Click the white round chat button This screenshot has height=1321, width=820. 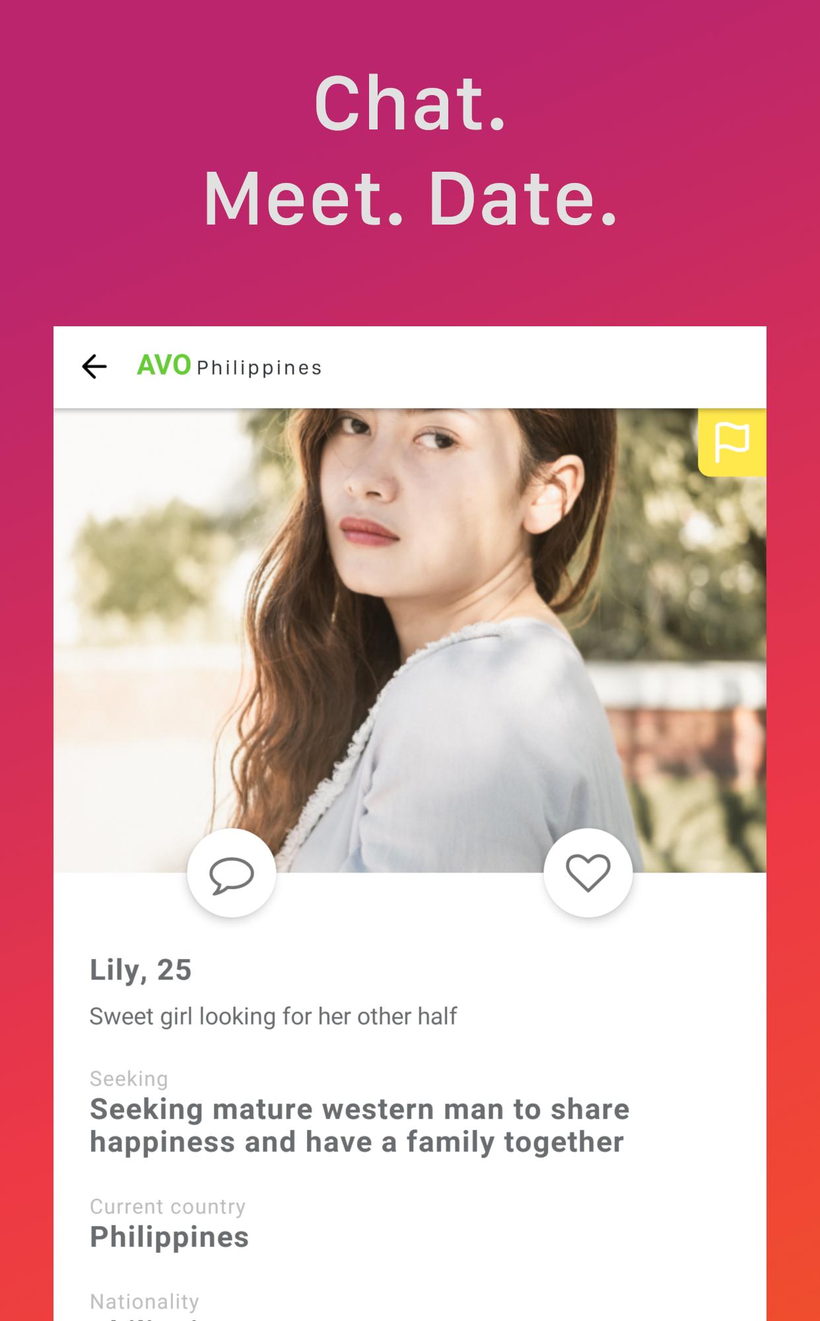pos(232,873)
